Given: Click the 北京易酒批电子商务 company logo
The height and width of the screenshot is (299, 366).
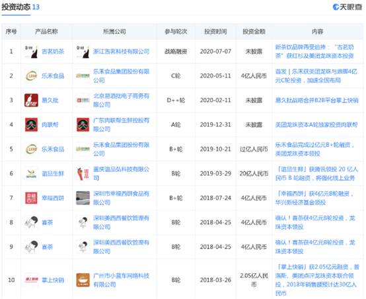Looking at the screenshot, I should pos(83,101).
